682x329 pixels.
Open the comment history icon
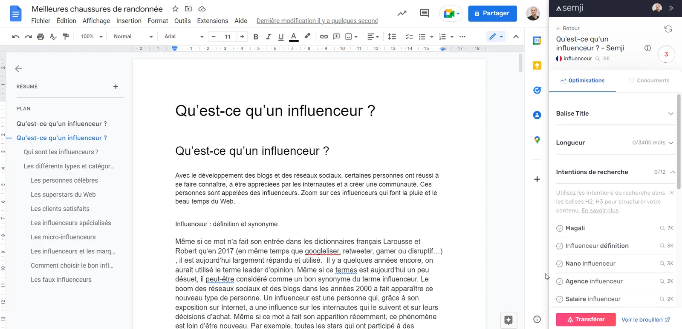point(424,13)
